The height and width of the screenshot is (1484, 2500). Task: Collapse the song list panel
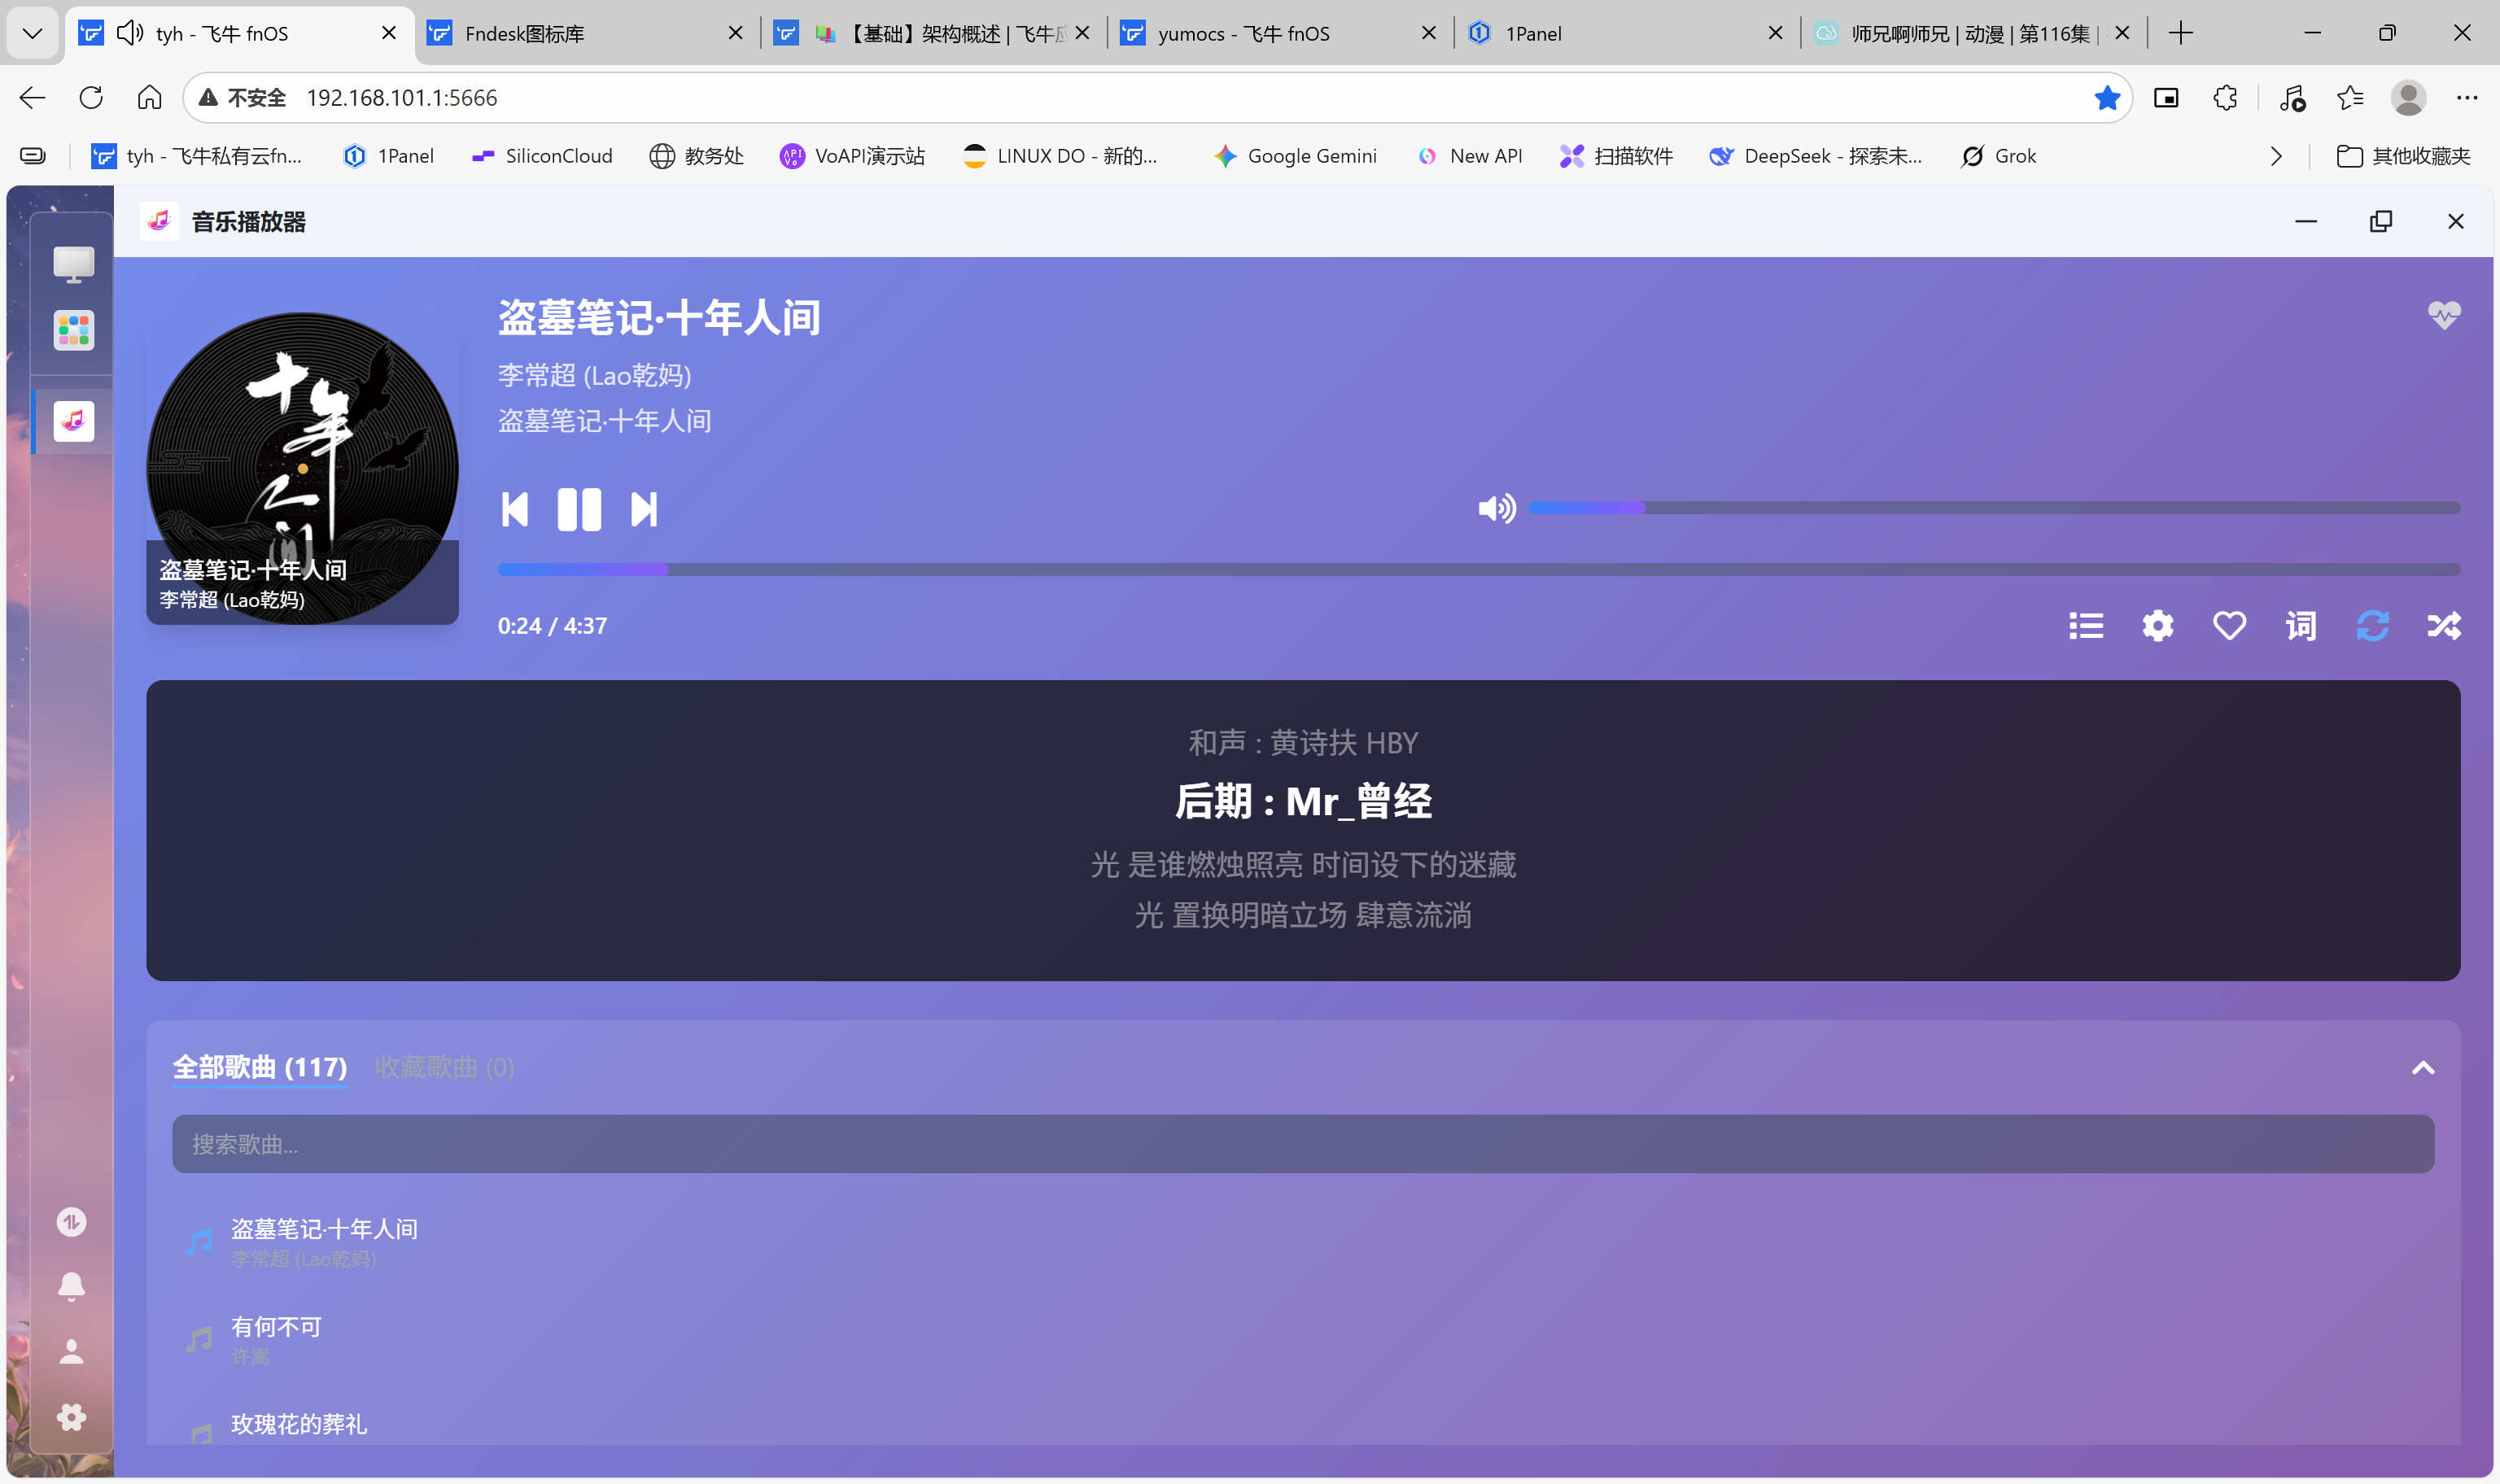(2423, 1068)
